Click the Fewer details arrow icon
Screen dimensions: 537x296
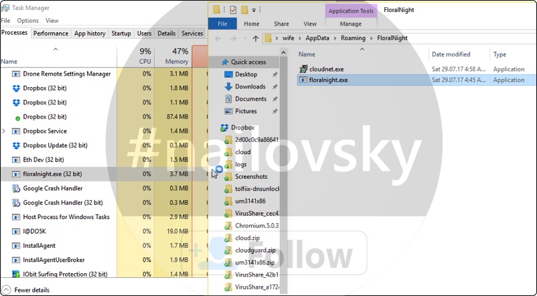pyautogui.click(x=7, y=290)
